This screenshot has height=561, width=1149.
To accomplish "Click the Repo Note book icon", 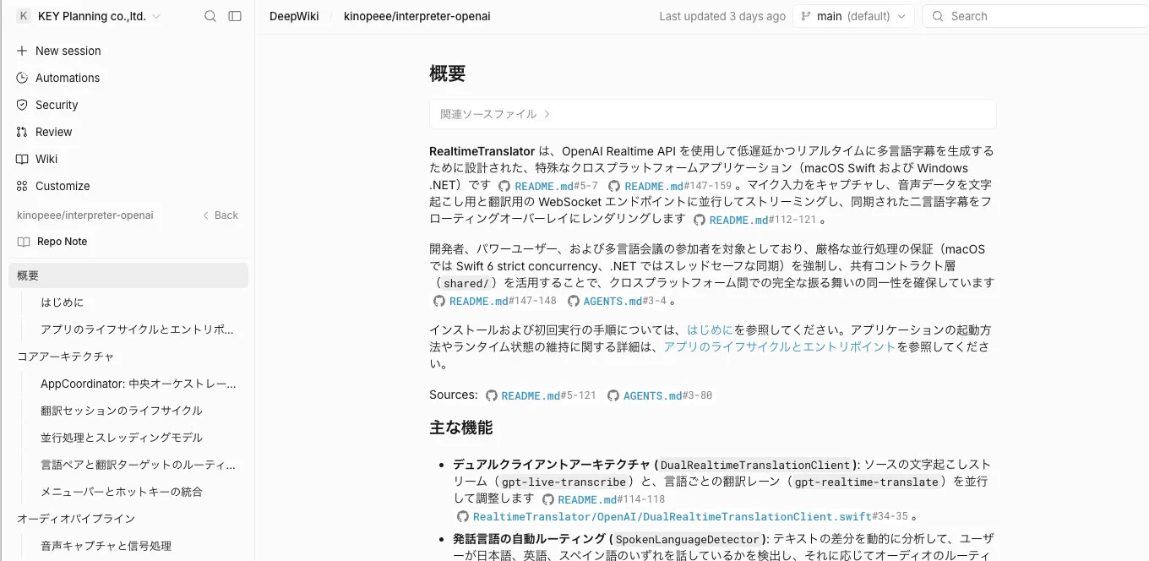I will coord(23,242).
